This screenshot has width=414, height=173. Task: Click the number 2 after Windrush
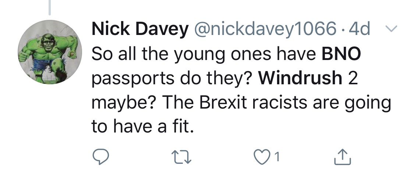(353, 78)
